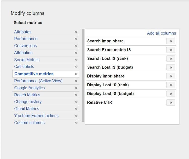The image size is (189, 159).
Task: Select the Social Metrics category
Action: coord(27,60)
